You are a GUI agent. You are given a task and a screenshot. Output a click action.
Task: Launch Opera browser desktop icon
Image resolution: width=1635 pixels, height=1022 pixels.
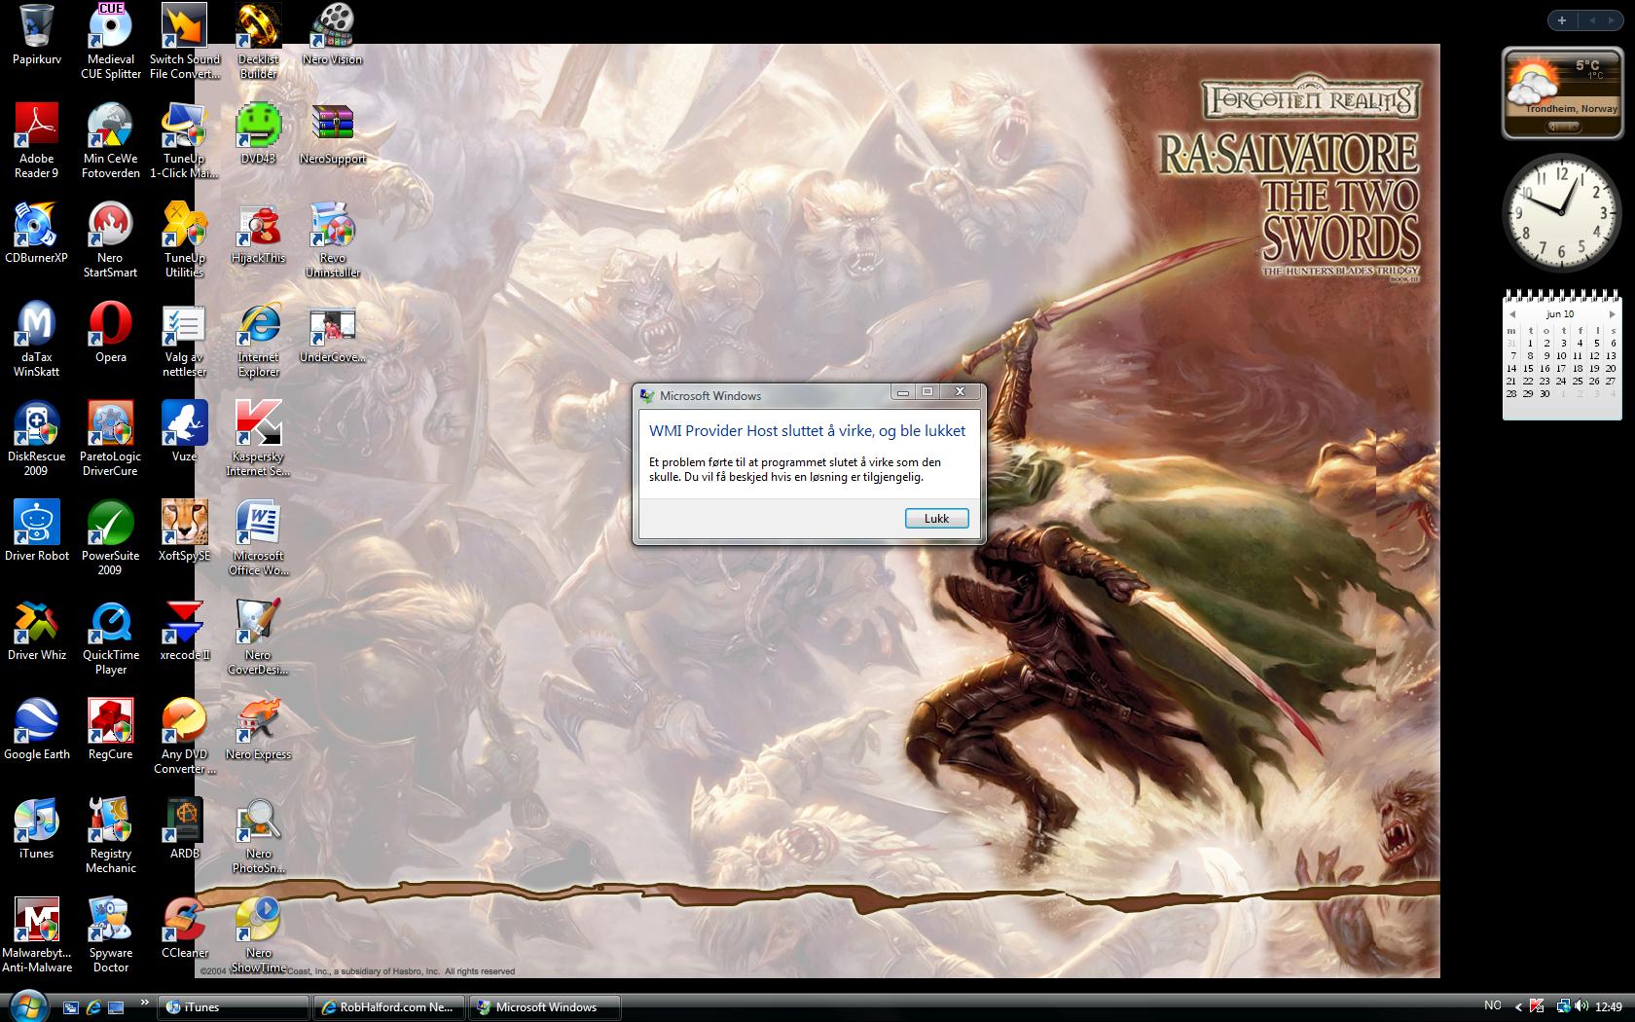[110, 333]
